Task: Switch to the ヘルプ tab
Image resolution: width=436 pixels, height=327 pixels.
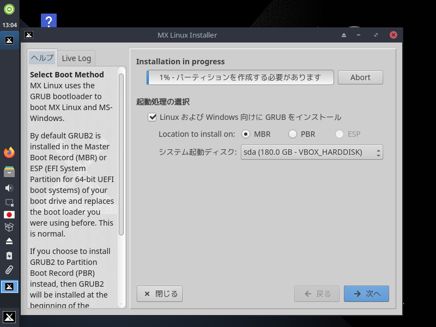Action: (43, 58)
